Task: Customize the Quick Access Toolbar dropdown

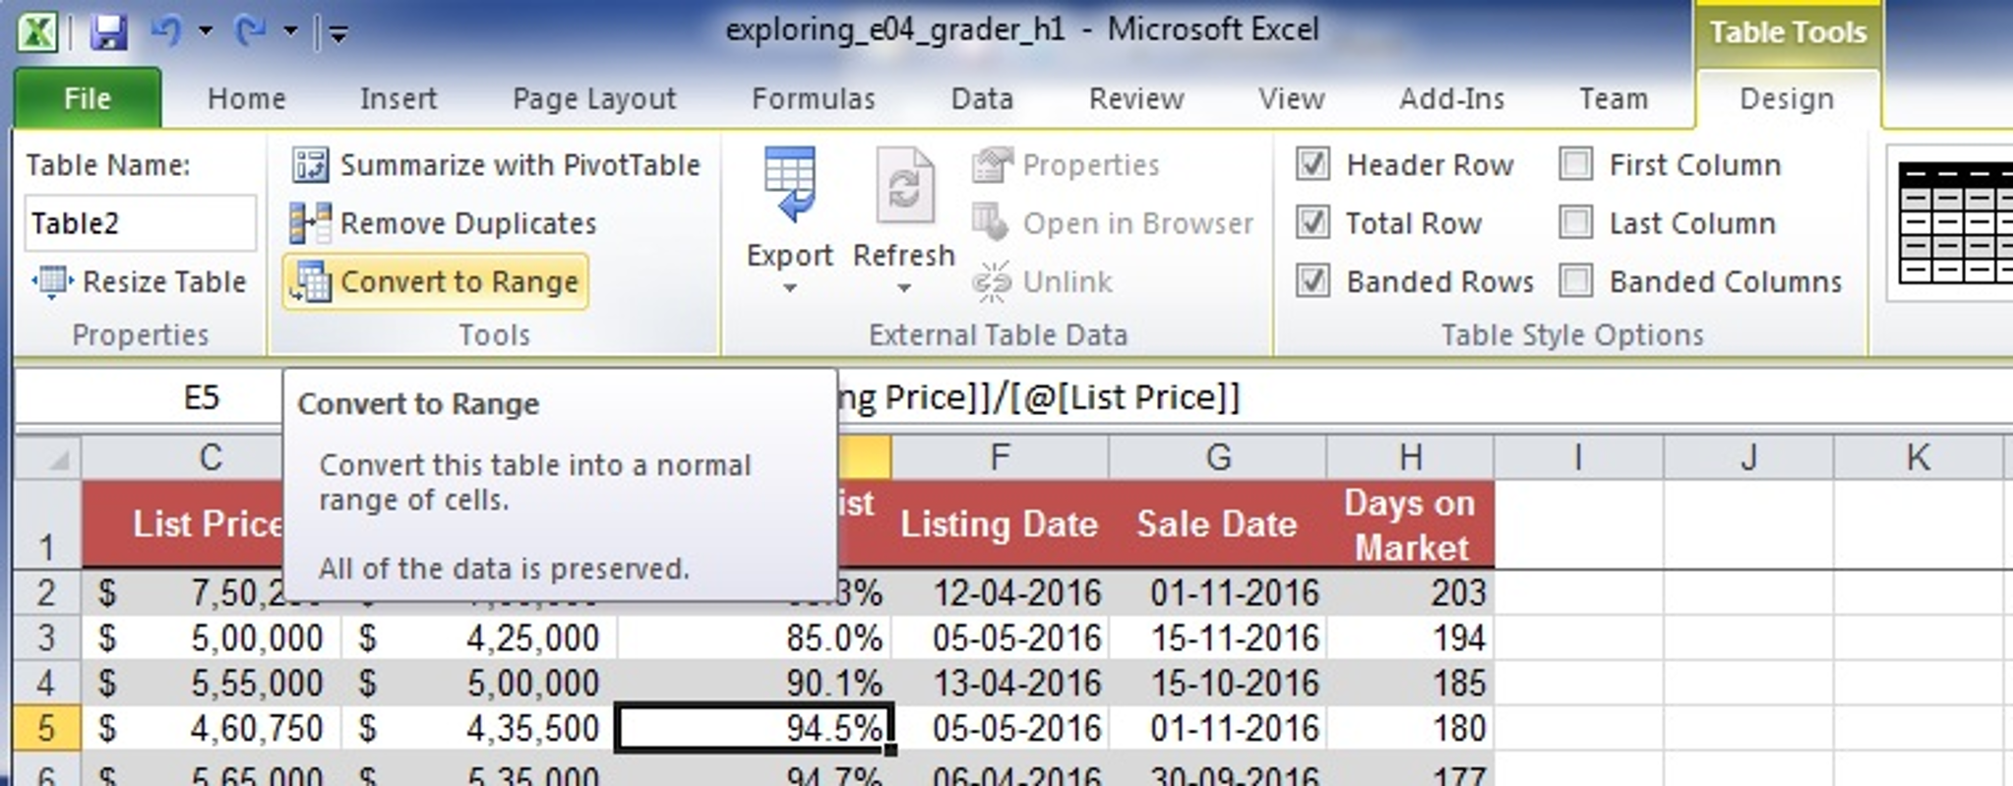Action: [x=337, y=35]
